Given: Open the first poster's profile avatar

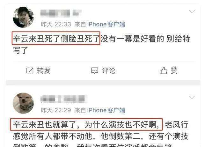Looking at the screenshot, I should pos(23,17).
